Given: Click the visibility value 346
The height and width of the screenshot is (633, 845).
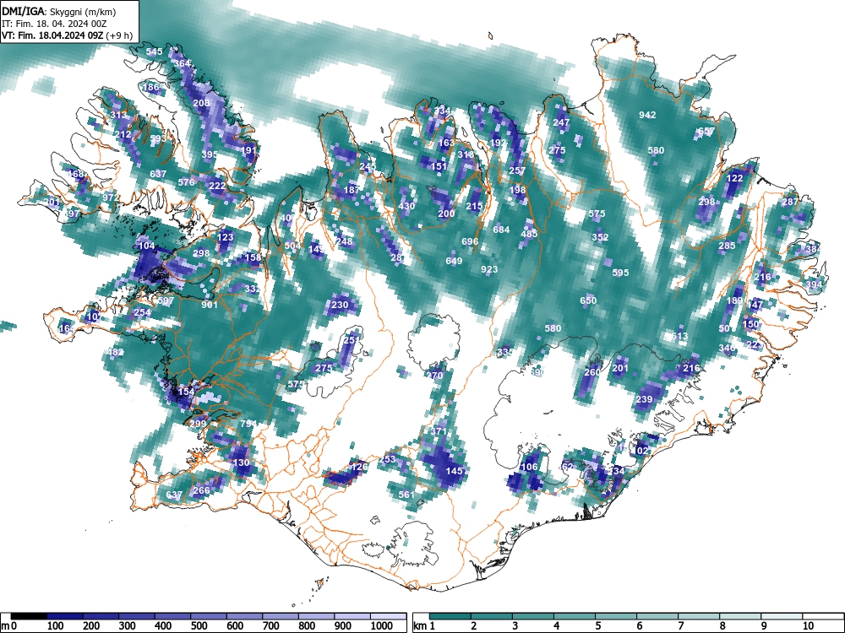Looking at the screenshot, I should (727, 349).
